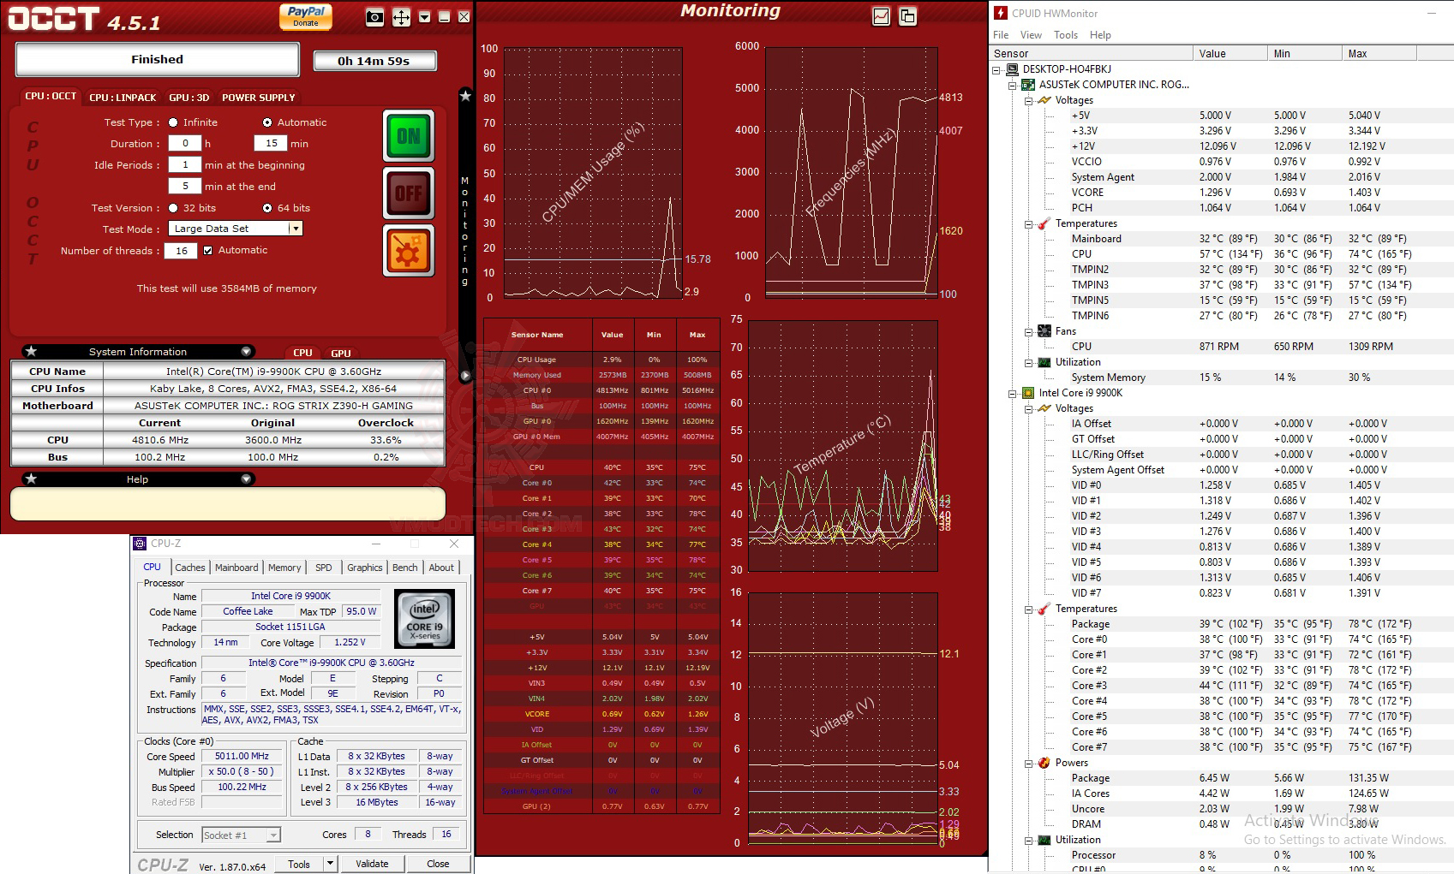Click the star atop the Monitoring sidebar

[x=465, y=96]
